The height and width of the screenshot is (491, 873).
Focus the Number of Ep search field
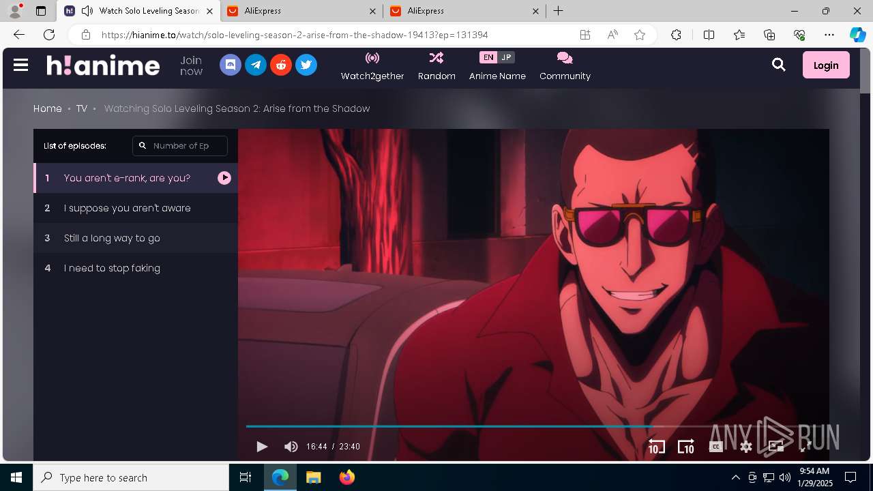click(x=180, y=146)
